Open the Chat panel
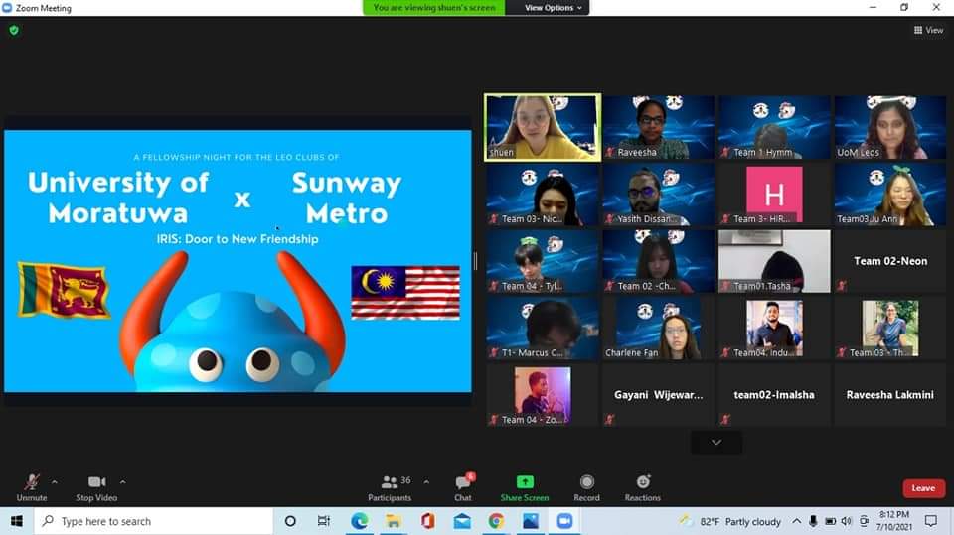This screenshot has width=954, height=535. [x=463, y=488]
